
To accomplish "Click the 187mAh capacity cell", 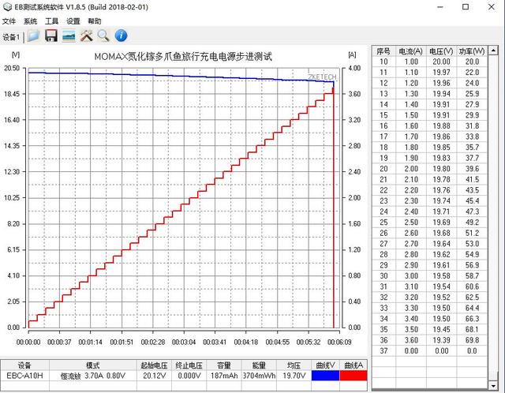I will (x=224, y=376).
